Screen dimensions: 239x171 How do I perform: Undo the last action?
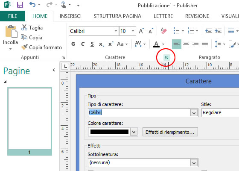(32, 5)
